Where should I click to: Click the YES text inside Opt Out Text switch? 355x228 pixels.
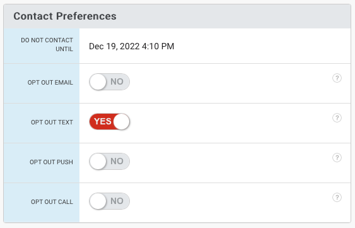[103, 121]
